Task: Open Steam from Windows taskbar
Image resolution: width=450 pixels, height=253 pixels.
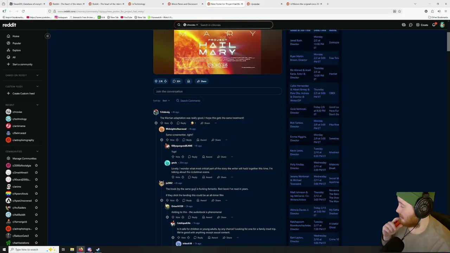Action: (x=98, y=249)
